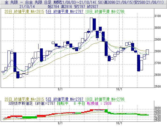Click the 3100 price axis label
Image resolution: width=167 pixels, height=127 pixels.
(158, 16)
